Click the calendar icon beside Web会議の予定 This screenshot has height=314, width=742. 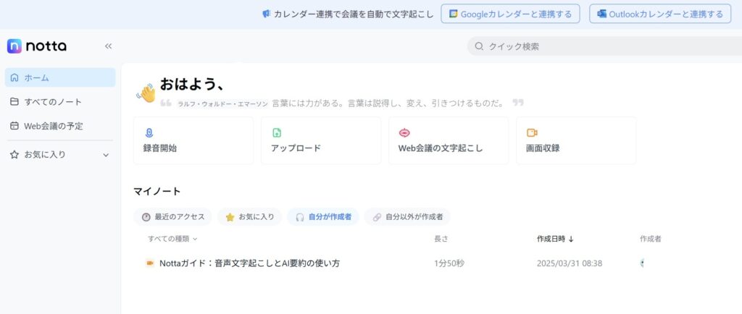tap(14, 126)
